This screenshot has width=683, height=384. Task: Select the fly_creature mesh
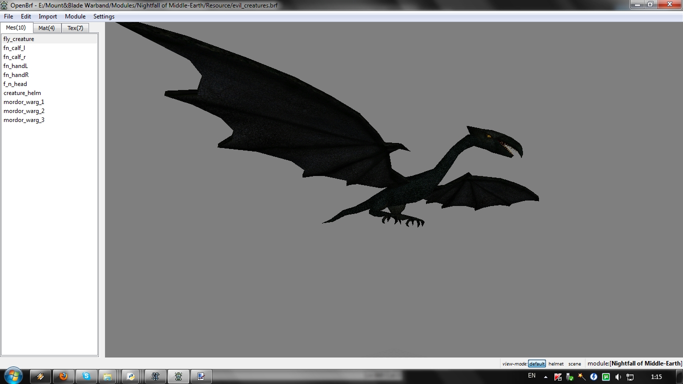pos(49,39)
